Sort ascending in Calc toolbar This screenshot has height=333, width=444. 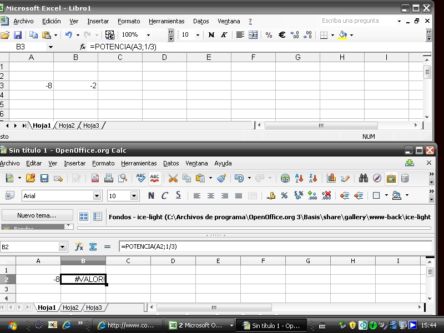tap(299, 178)
